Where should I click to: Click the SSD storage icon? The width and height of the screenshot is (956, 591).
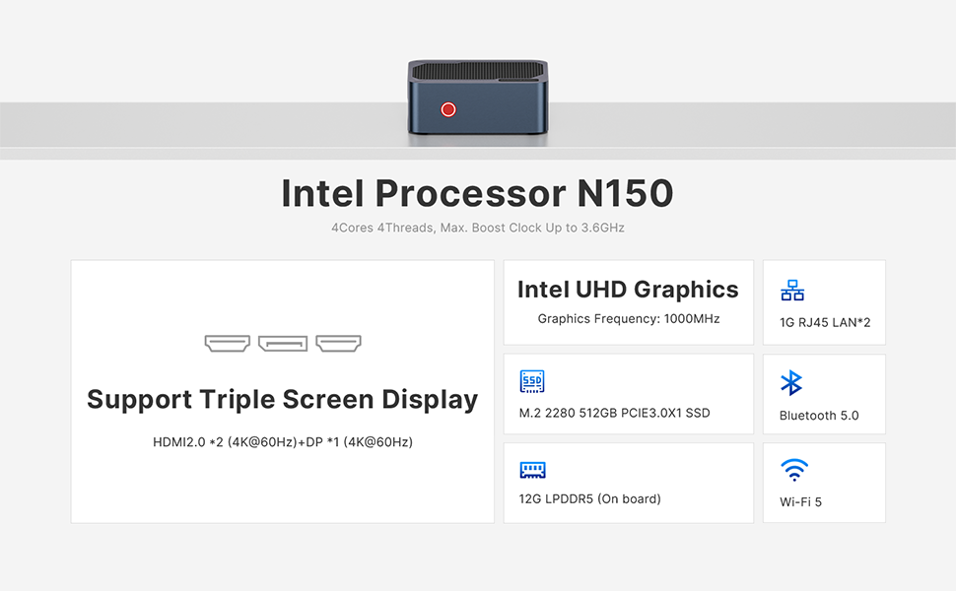(x=531, y=381)
